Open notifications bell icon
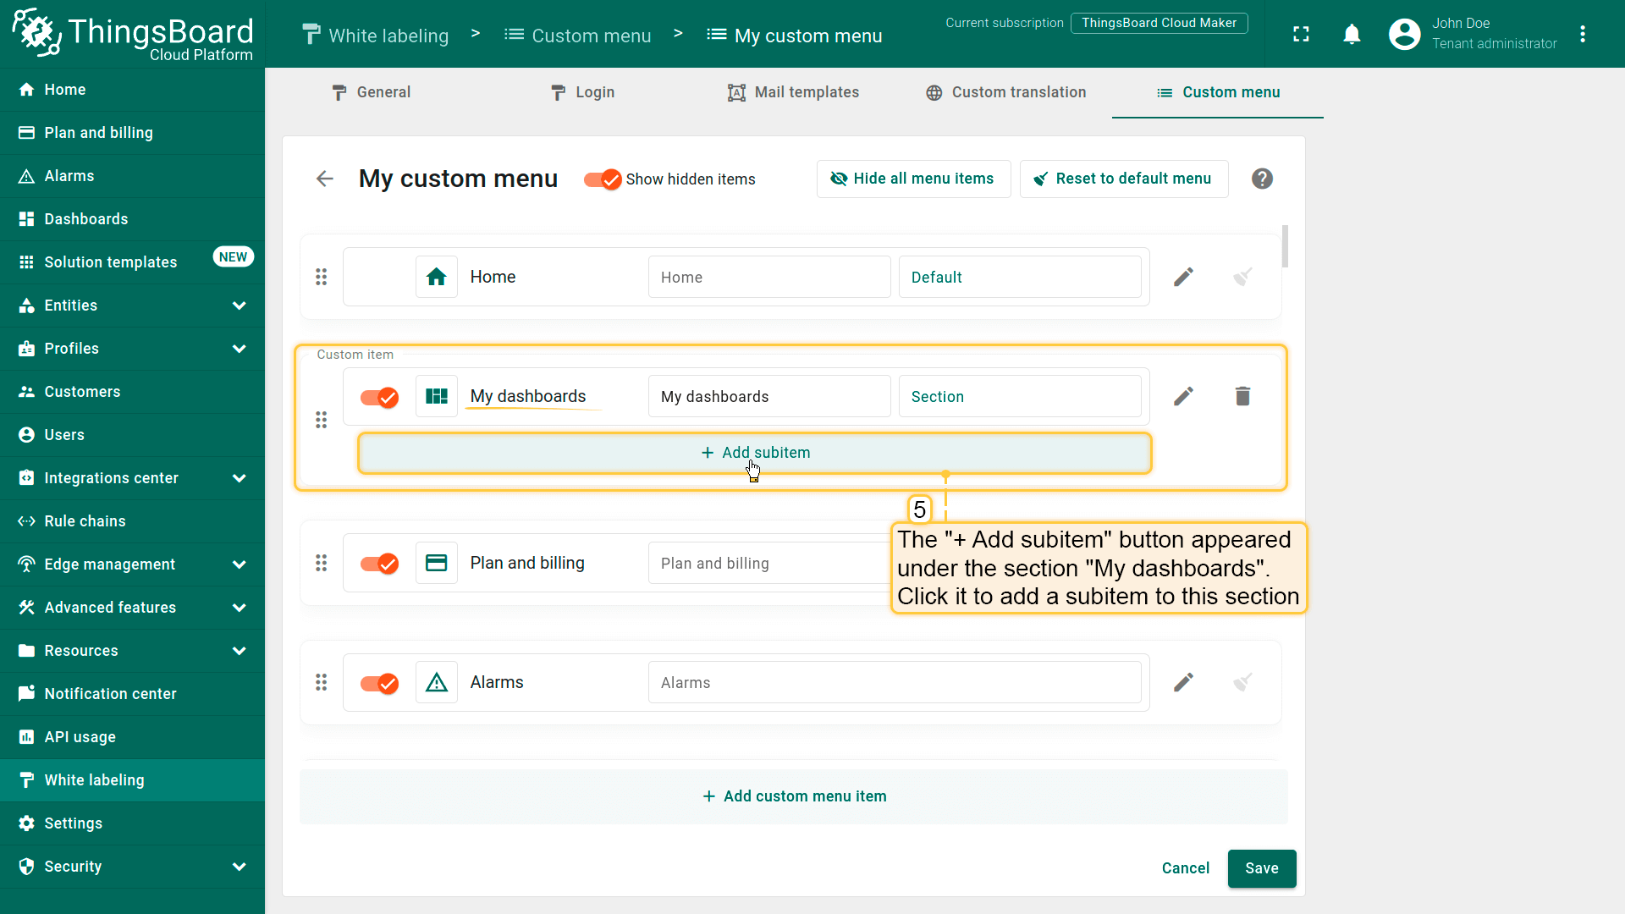1625x914 pixels. (x=1352, y=34)
